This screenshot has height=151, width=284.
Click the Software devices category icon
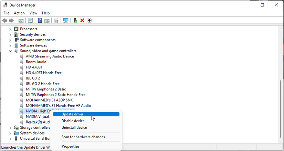pyautogui.click(x=16, y=45)
